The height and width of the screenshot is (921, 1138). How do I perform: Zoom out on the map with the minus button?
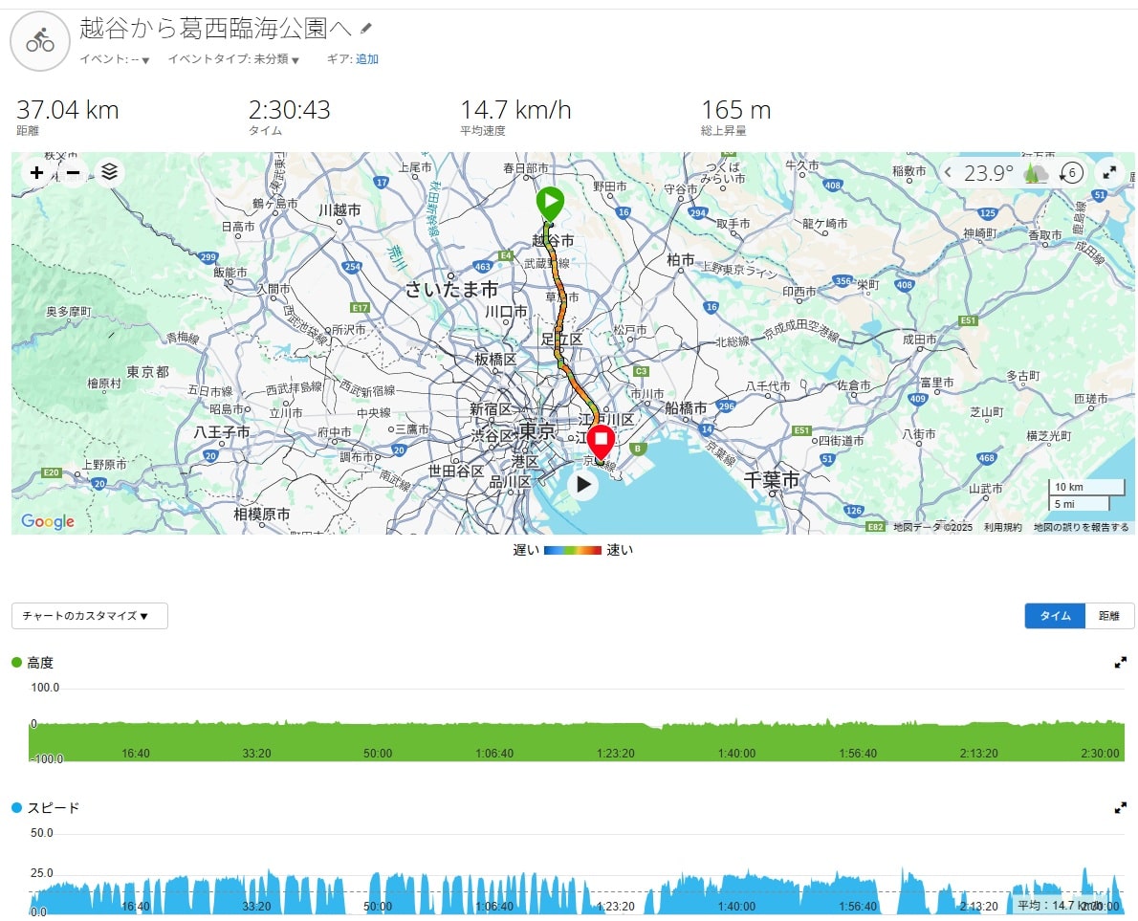[74, 173]
